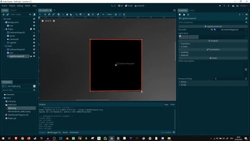This screenshot has height=141, width=250.
Task: Go to previous edited object in Inspector history
Action: 239,14
